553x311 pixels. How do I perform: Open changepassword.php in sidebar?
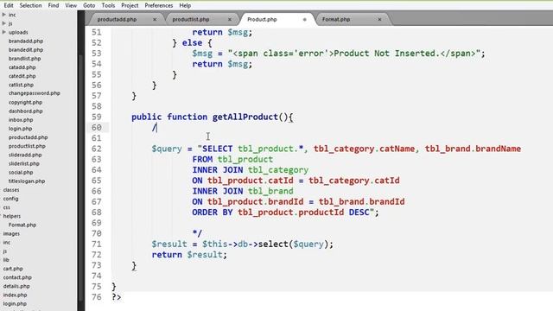(35, 93)
